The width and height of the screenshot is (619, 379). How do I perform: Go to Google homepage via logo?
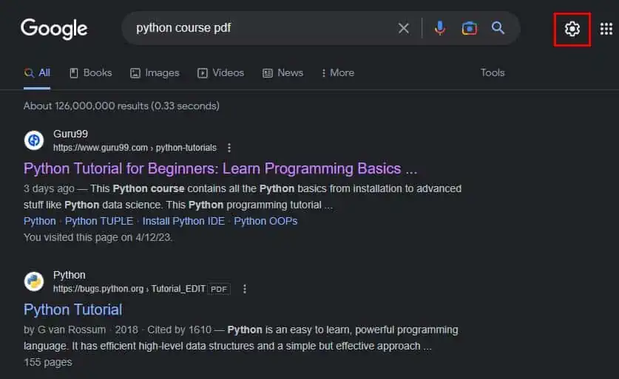(54, 29)
